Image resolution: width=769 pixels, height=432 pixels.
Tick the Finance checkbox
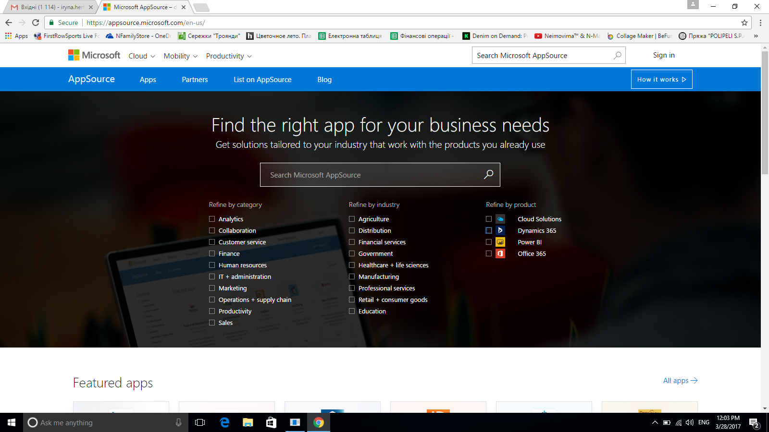click(212, 253)
